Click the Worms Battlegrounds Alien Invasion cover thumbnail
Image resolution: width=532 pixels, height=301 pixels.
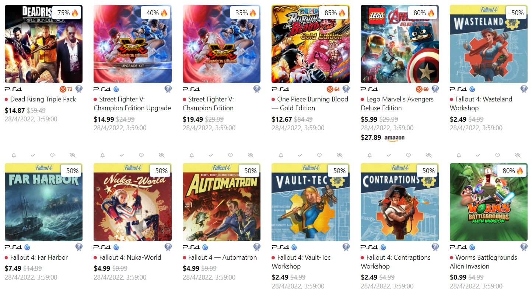[489, 202]
